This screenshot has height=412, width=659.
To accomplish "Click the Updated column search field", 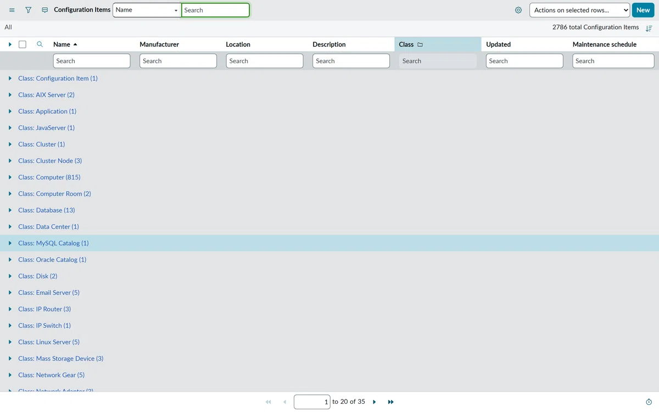I will (x=524, y=61).
